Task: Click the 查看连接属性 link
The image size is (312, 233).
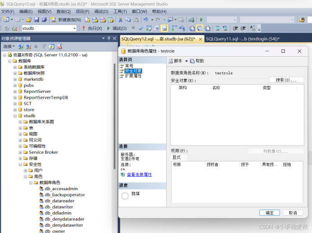Action: pyautogui.click(x=139, y=174)
